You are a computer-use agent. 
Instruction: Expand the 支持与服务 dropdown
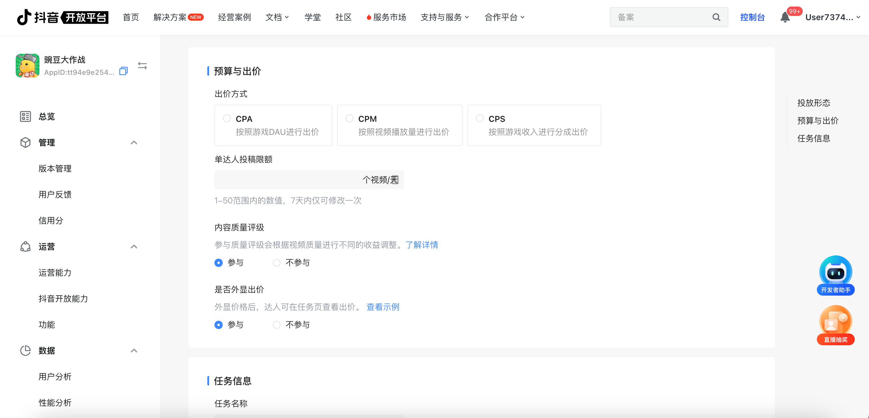445,17
